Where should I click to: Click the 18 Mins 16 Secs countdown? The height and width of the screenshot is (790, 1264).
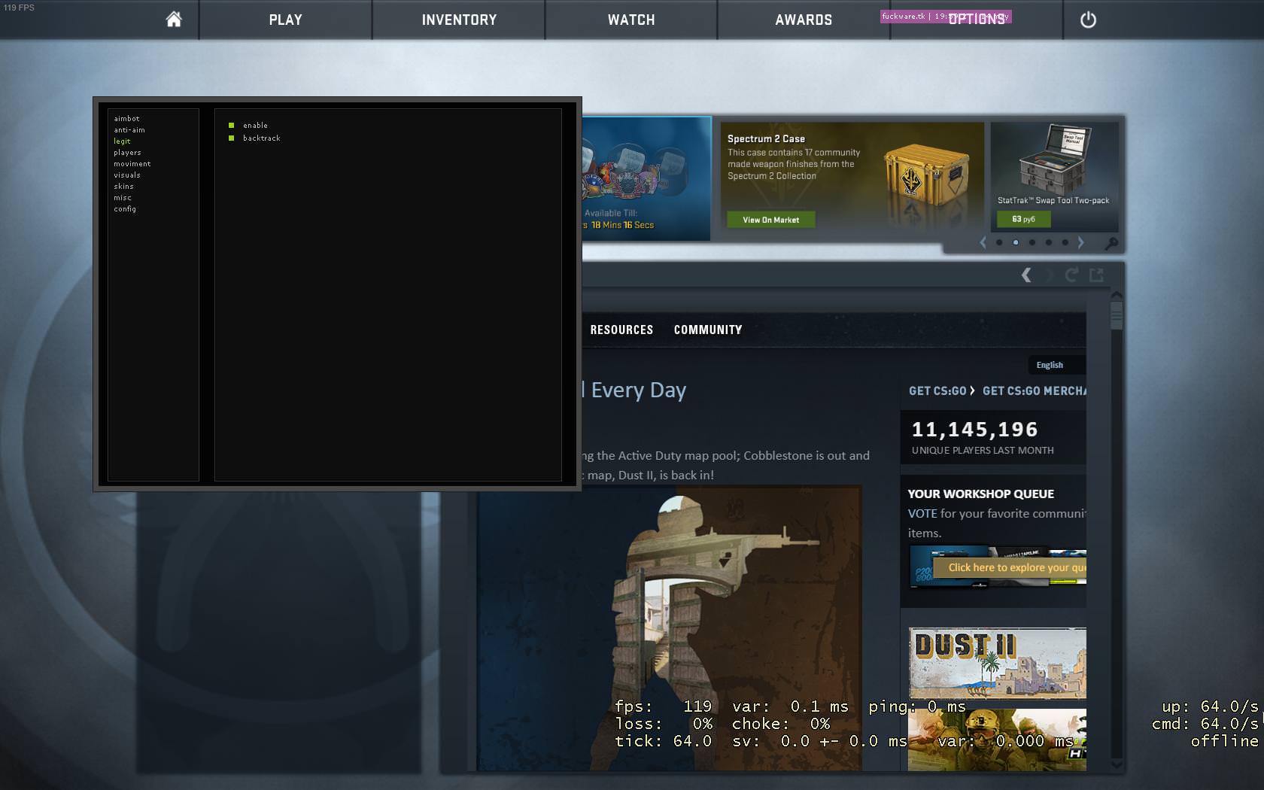[x=622, y=225]
